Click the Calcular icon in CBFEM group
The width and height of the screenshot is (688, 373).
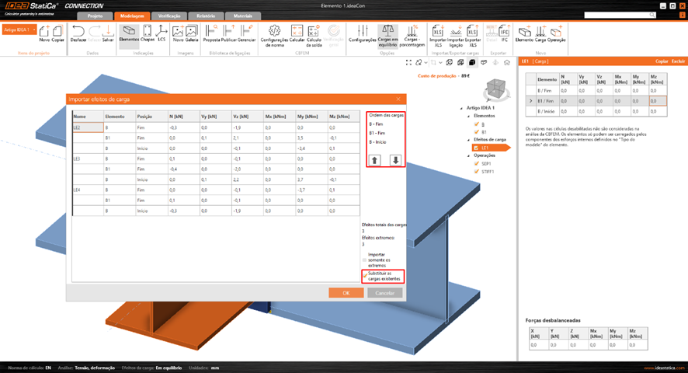coord(297,33)
